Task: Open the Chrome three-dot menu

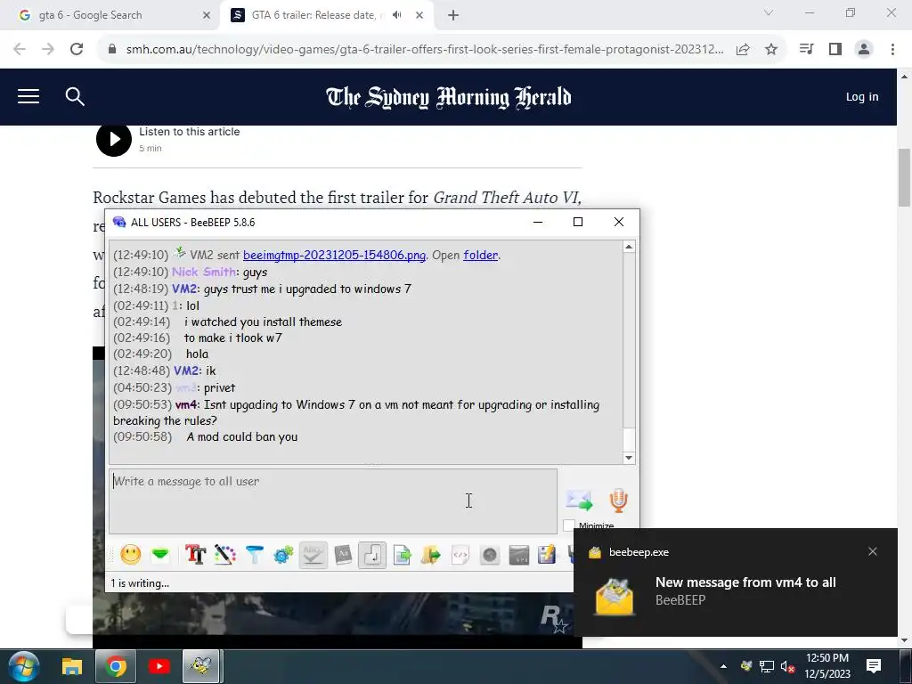Action: (x=892, y=50)
